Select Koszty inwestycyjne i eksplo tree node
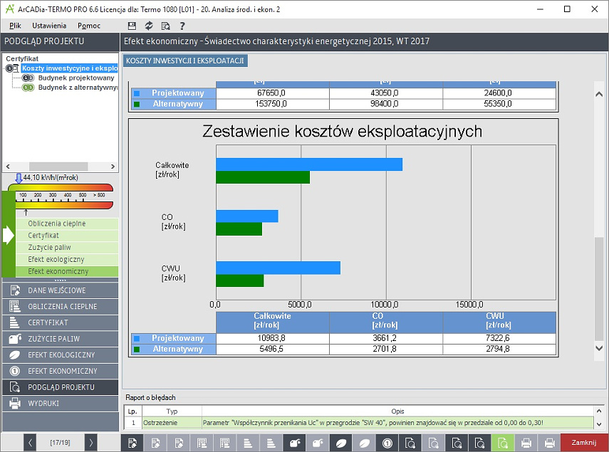Image resolution: width=609 pixels, height=452 pixels. tap(70, 68)
